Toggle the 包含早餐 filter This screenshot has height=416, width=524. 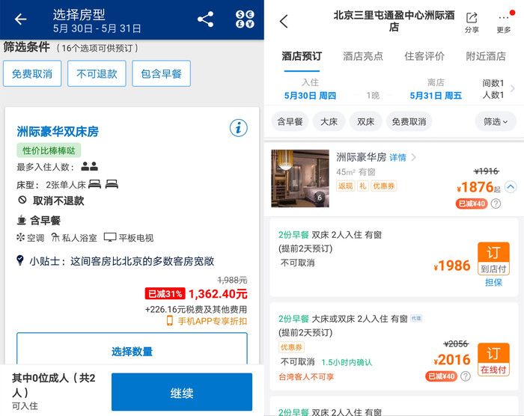(161, 74)
